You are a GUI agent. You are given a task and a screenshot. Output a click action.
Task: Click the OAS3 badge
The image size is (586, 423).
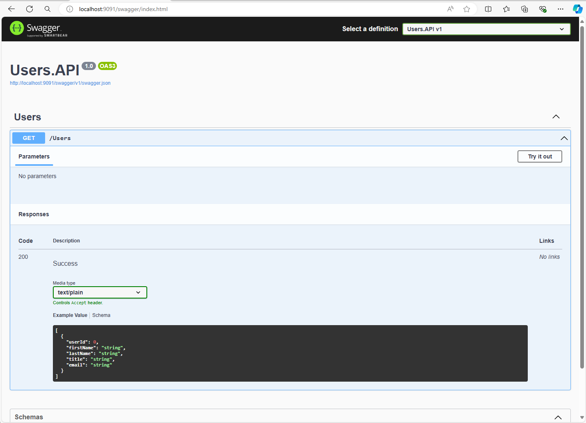tap(107, 66)
